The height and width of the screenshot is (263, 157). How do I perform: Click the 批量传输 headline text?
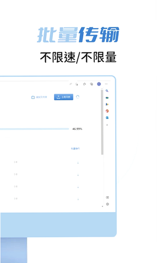(x=78, y=35)
